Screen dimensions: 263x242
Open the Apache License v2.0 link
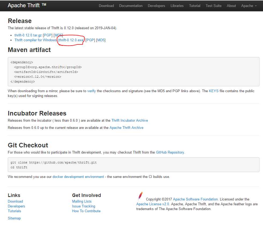(153, 204)
